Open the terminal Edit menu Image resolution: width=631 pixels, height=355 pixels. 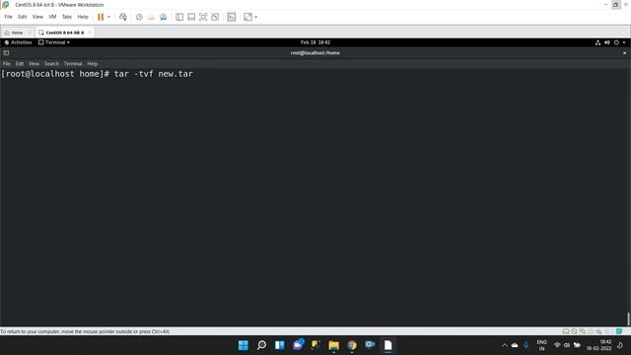[20, 63]
